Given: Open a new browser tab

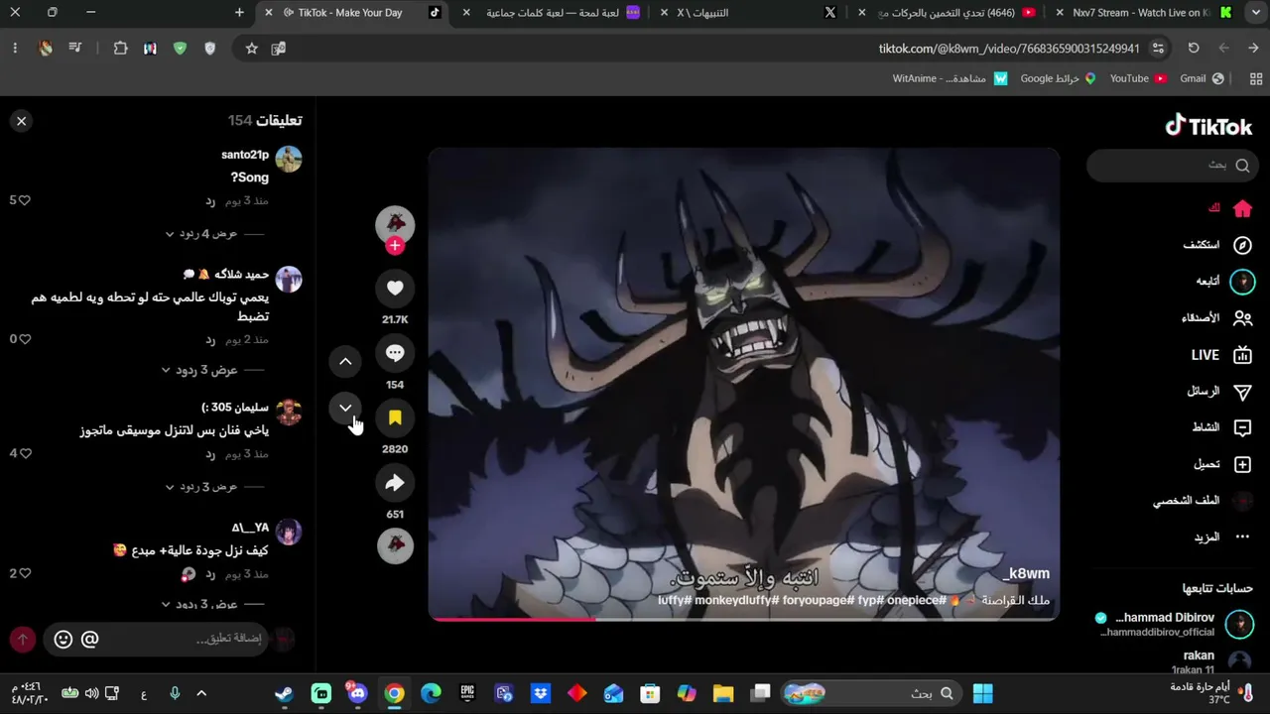Looking at the screenshot, I should coord(239,13).
